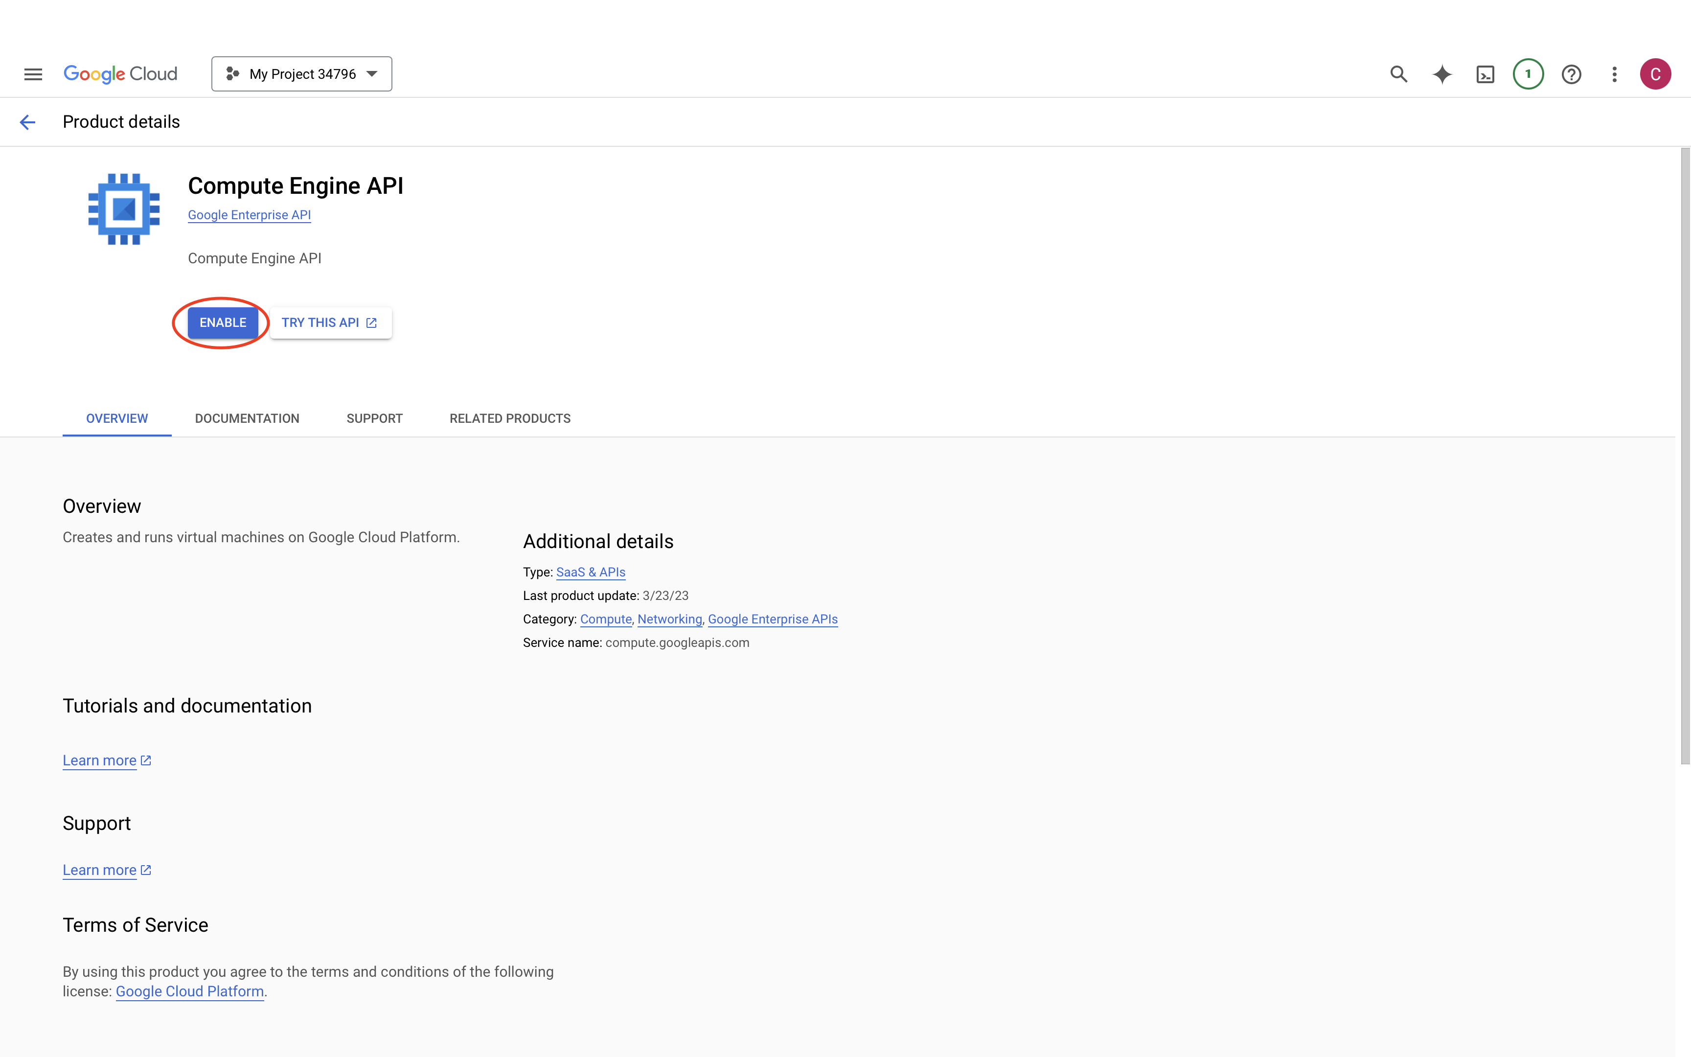The width and height of the screenshot is (1691, 1057).
Task: Open the Gemini AI sparkle icon
Action: pos(1441,74)
